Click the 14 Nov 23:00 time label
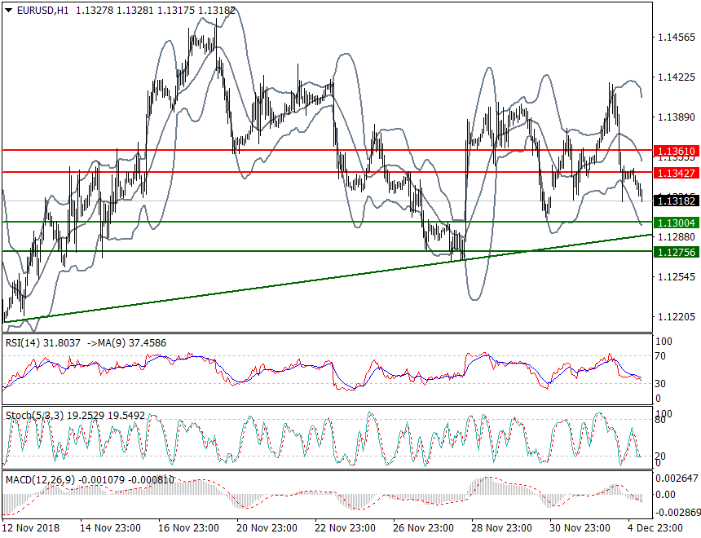The height and width of the screenshot is (538, 701). click(x=110, y=527)
